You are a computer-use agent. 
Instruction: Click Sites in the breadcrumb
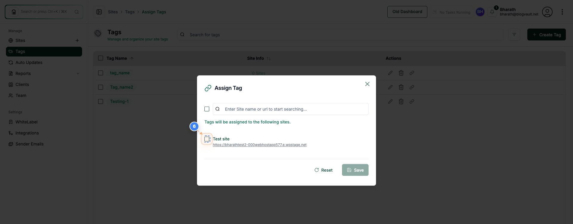[x=113, y=12]
